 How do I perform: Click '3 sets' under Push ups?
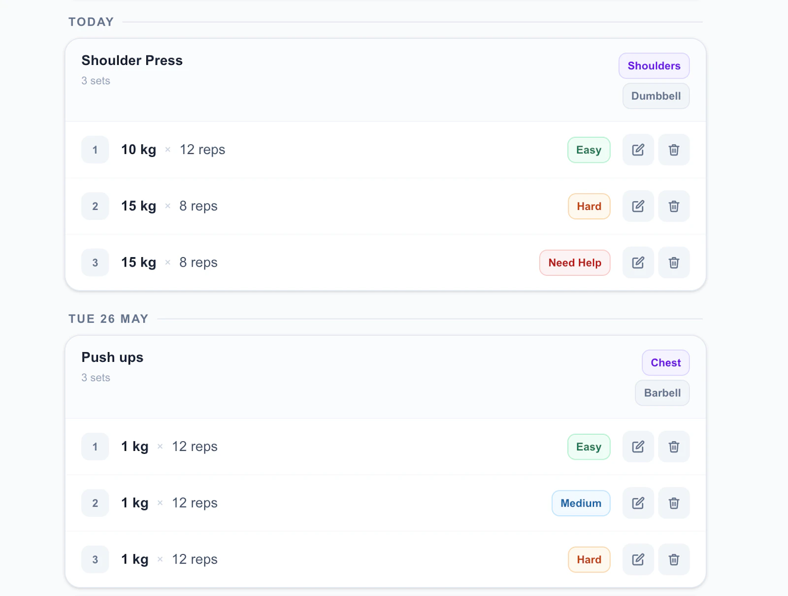96,378
